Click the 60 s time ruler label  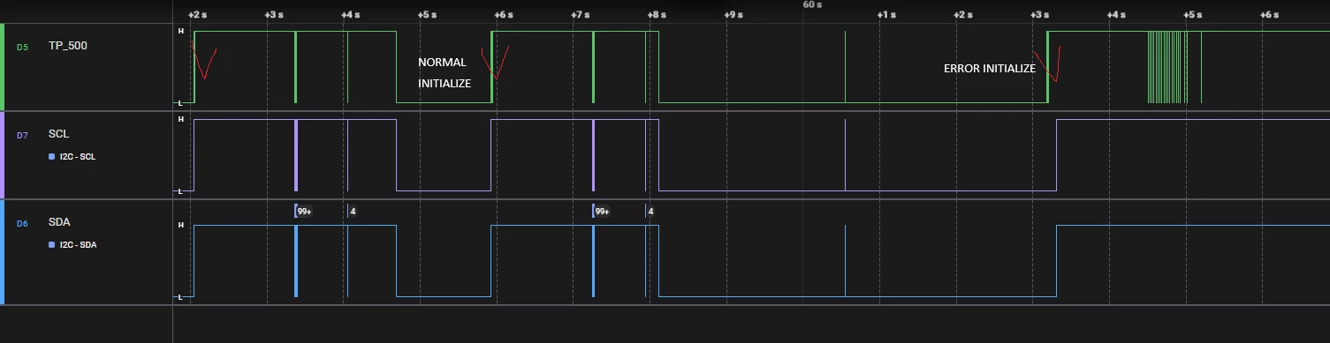coord(812,4)
